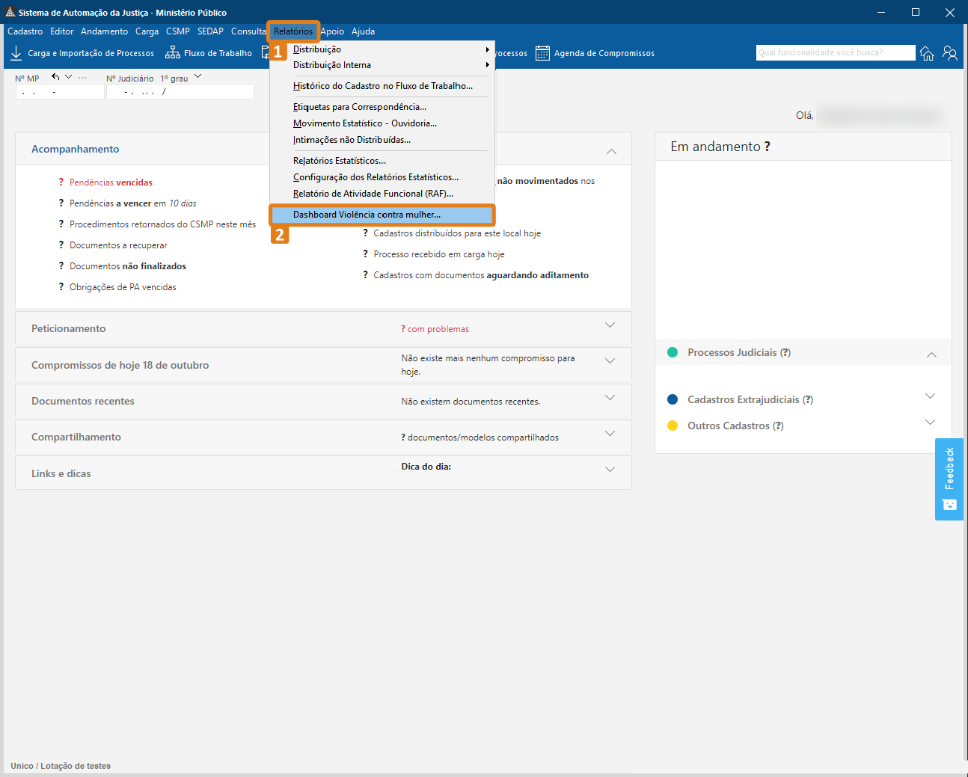Click the Relatórios menu
This screenshot has width=968, height=777.
293,31
